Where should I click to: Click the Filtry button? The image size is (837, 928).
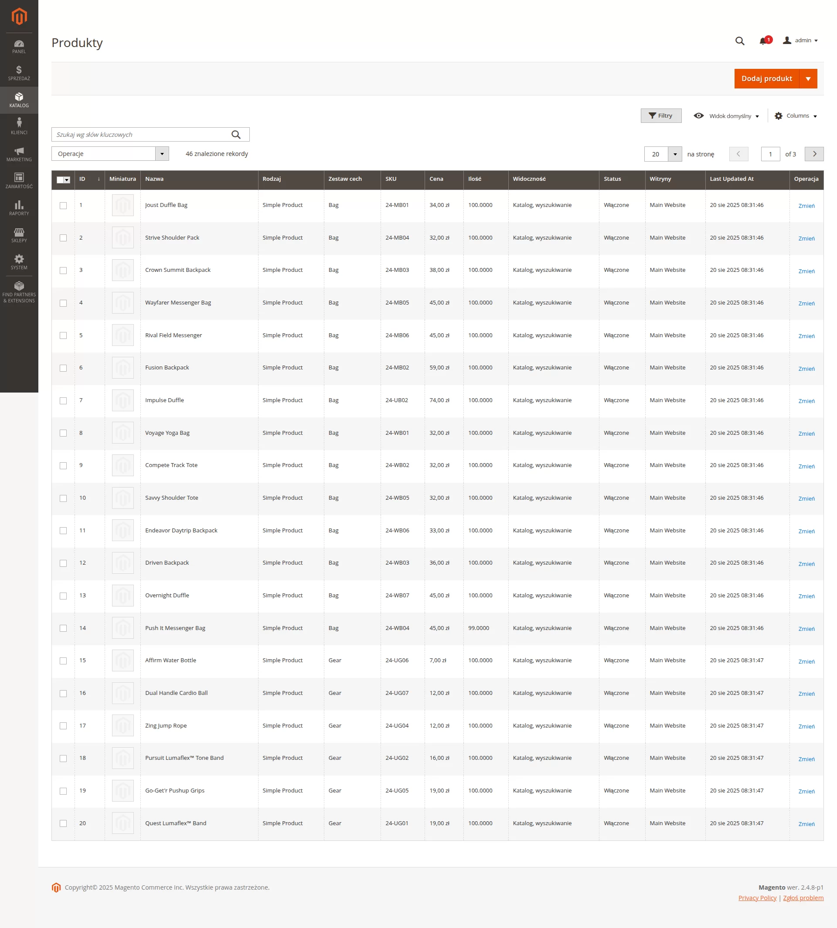click(660, 116)
